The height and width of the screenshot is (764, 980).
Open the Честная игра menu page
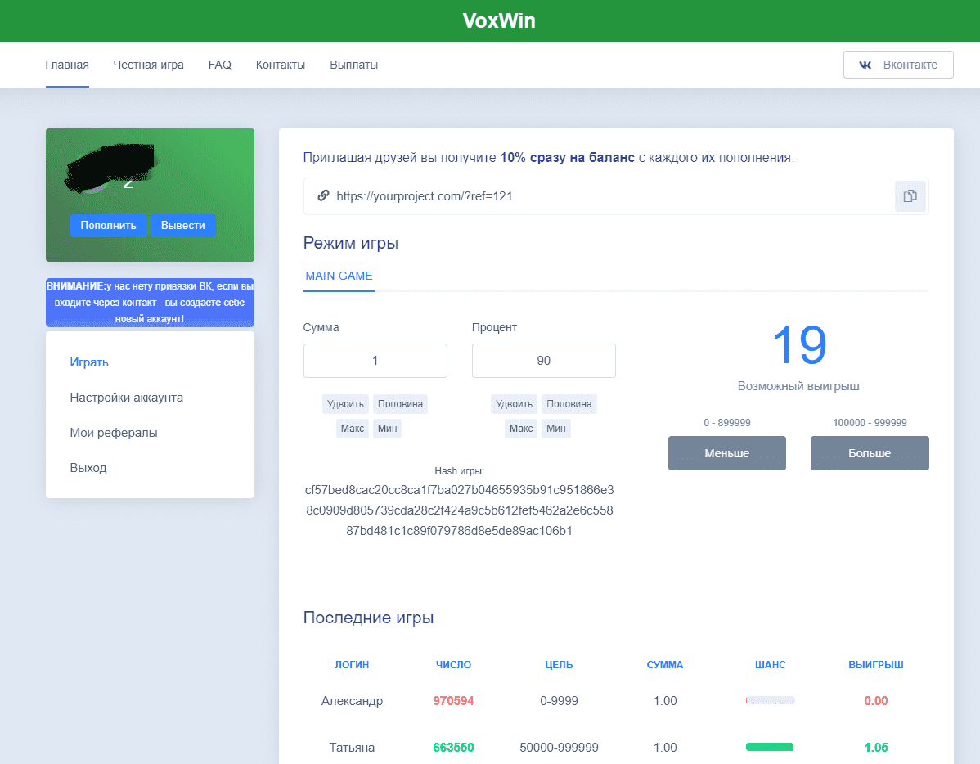point(148,65)
